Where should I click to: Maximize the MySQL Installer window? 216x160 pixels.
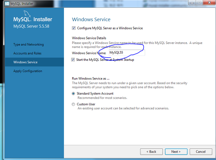200,3
